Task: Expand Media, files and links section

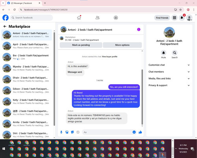Action: coord(169,79)
